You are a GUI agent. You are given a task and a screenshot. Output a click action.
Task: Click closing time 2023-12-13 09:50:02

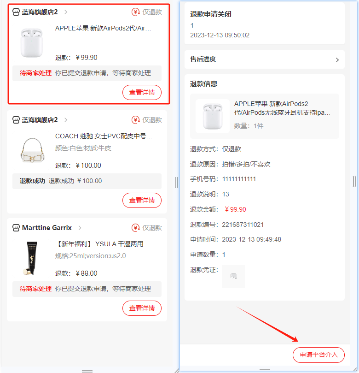point(220,35)
